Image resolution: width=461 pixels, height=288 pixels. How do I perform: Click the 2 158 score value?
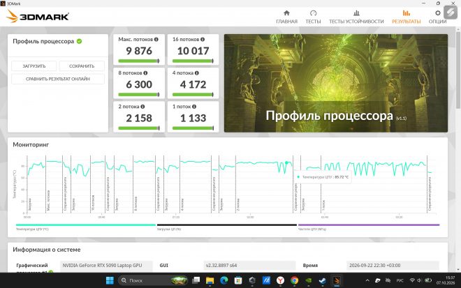point(139,118)
